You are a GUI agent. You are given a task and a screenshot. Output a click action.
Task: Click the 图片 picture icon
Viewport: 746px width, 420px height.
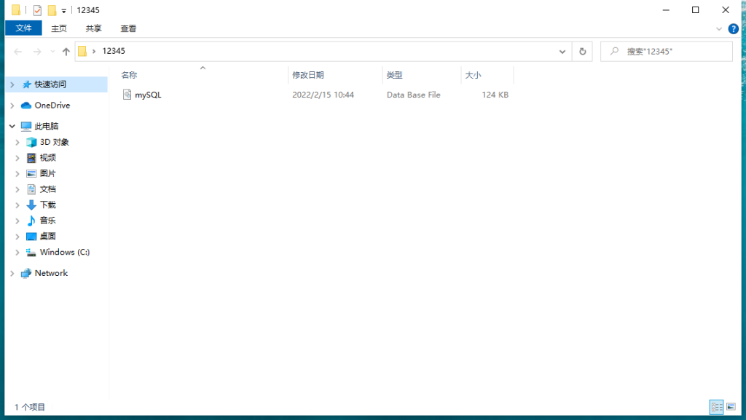coord(31,173)
